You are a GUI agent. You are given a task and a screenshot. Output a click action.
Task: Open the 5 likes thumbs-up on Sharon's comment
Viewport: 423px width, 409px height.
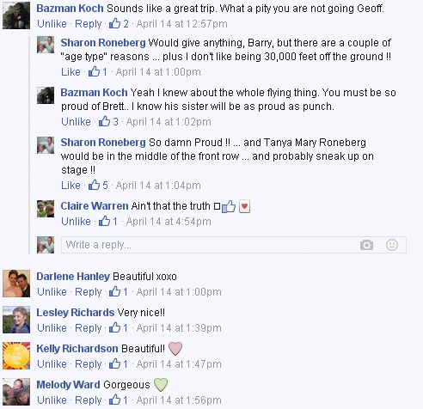tap(98, 185)
